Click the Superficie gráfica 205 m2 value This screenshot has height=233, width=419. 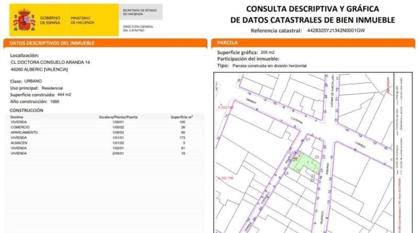(267, 52)
